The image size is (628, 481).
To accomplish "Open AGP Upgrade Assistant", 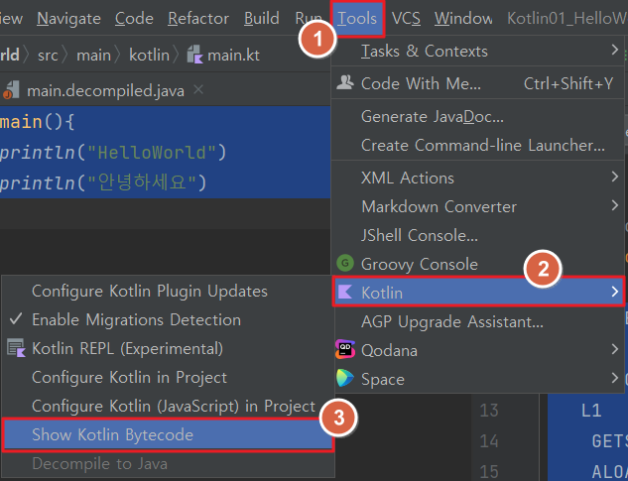I will click(x=477, y=322).
